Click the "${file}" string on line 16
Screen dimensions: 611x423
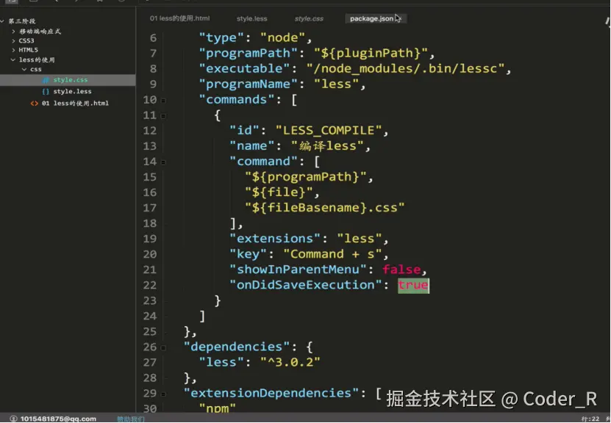coord(279,192)
